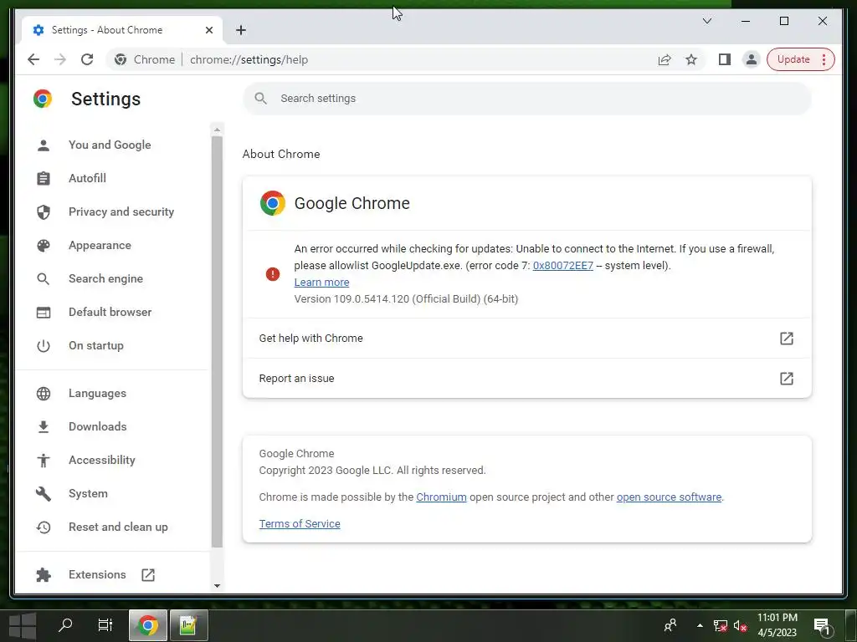
Task: Open the Windows Start menu
Action: [x=23, y=625]
